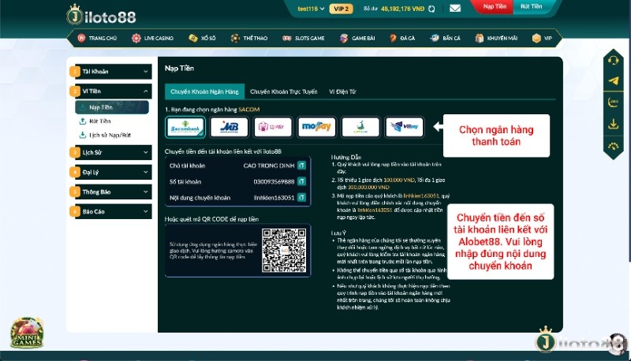Open the VIP 2 badge
The height and width of the screenshot is (361, 631).
coord(341,9)
